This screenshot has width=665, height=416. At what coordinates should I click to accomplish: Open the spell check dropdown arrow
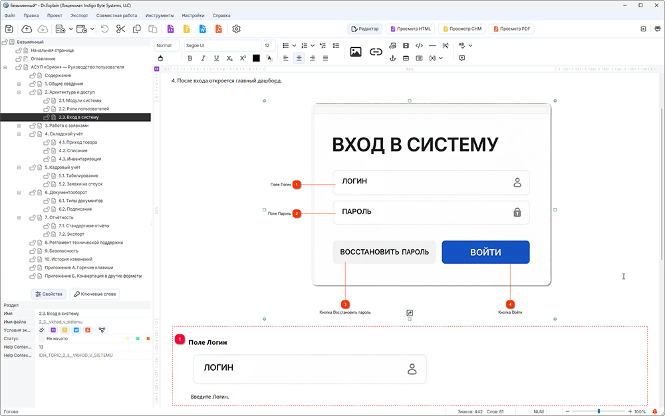pos(470,45)
